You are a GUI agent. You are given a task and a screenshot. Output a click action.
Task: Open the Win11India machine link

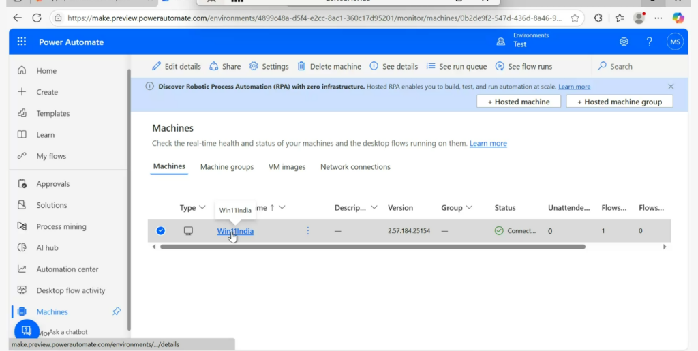(235, 231)
